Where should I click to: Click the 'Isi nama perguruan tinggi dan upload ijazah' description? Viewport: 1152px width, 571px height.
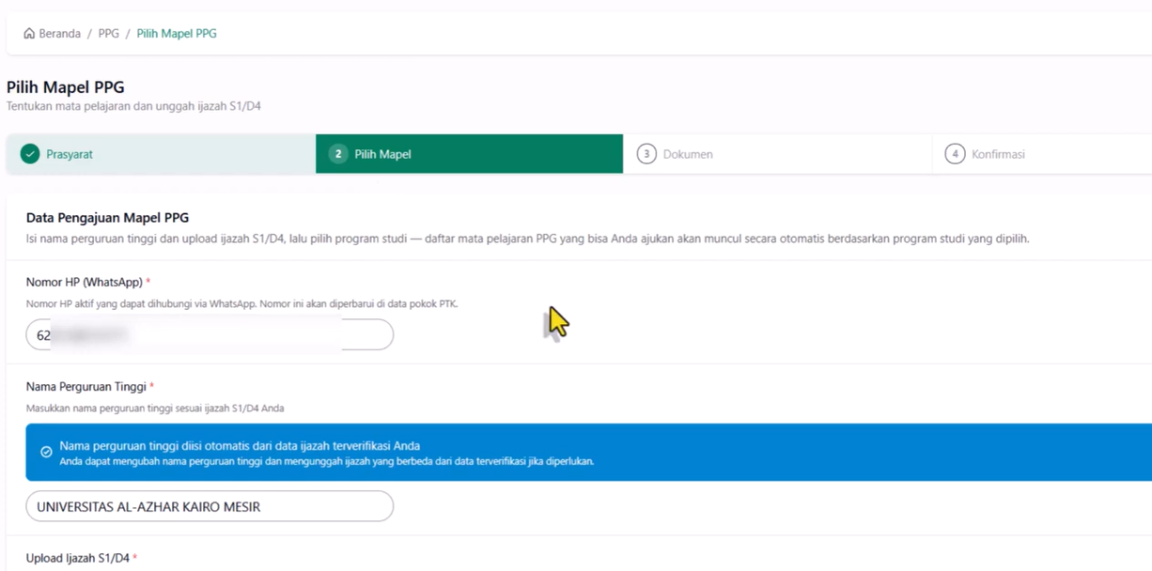click(x=528, y=239)
